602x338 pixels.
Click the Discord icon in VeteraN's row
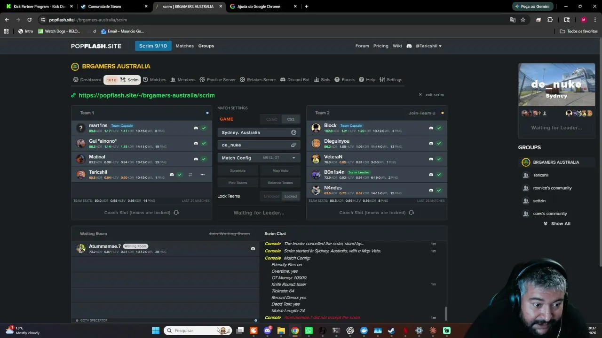[431, 159]
